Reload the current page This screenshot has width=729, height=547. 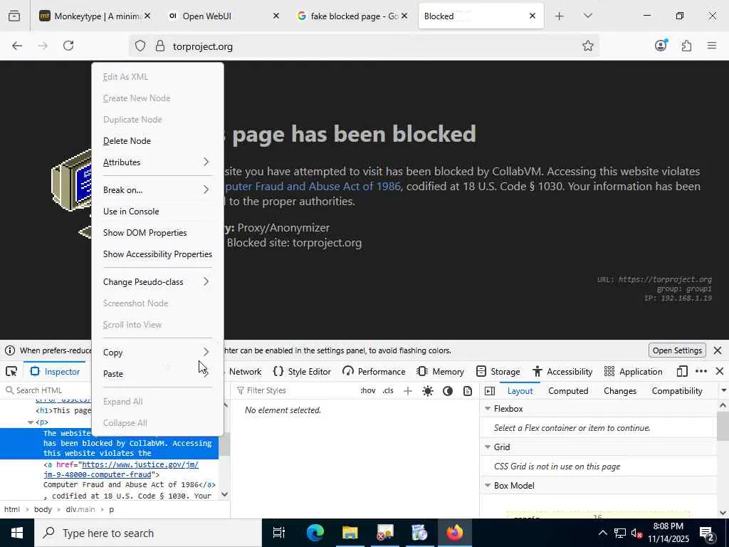[x=68, y=46]
